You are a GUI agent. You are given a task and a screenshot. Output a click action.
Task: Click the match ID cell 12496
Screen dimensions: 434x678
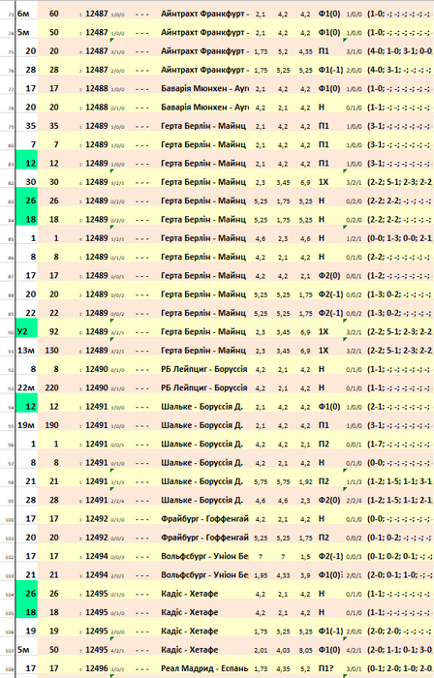(x=97, y=669)
